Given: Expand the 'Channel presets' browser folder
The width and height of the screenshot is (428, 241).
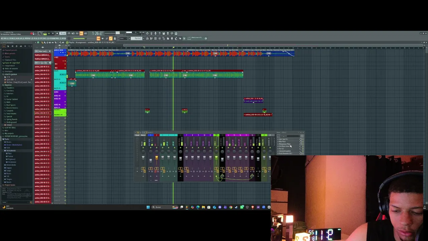Looking at the screenshot, I should (10, 51).
